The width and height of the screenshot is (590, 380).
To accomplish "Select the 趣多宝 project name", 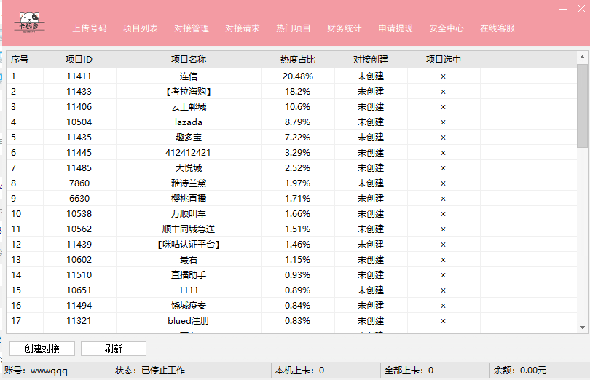I will [189, 138].
